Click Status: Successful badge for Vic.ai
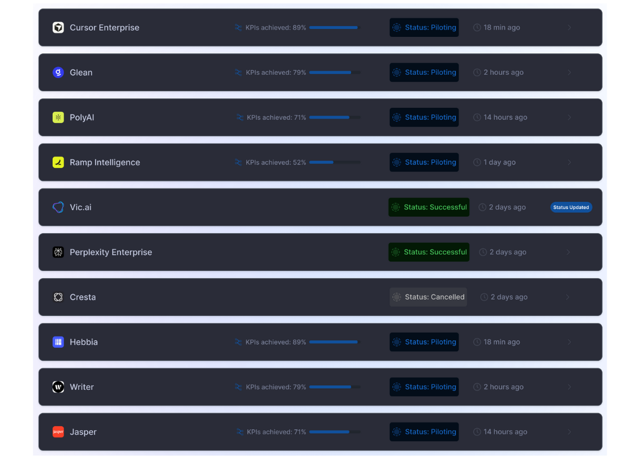Image resolution: width=640 pixels, height=459 pixels. (428, 207)
